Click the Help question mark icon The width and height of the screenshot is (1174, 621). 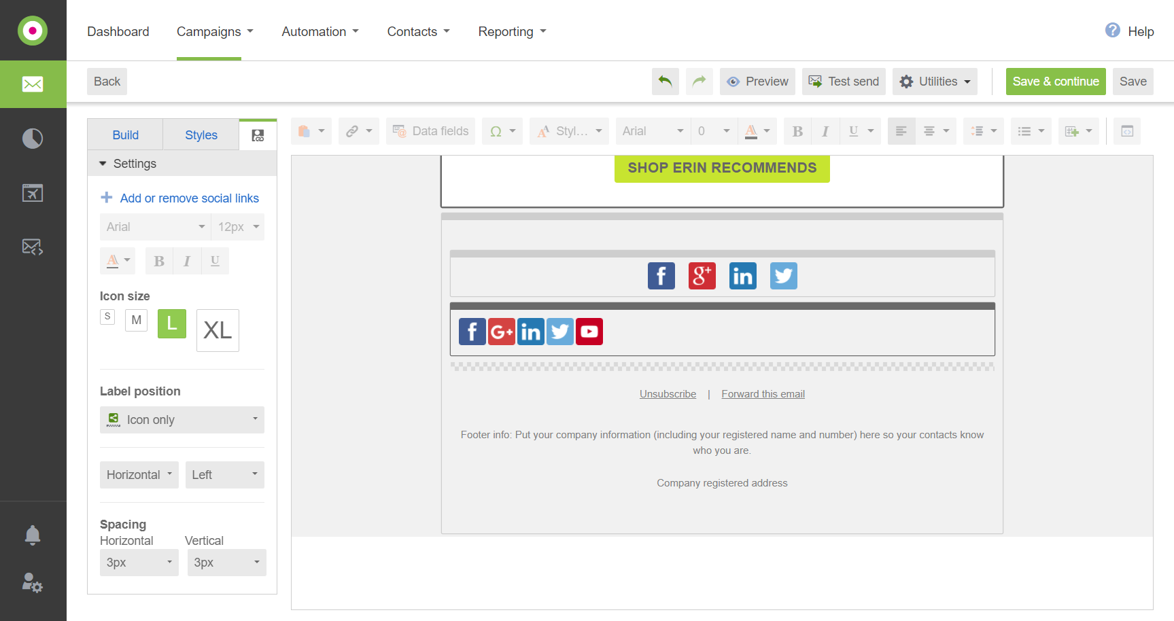[1112, 31]
